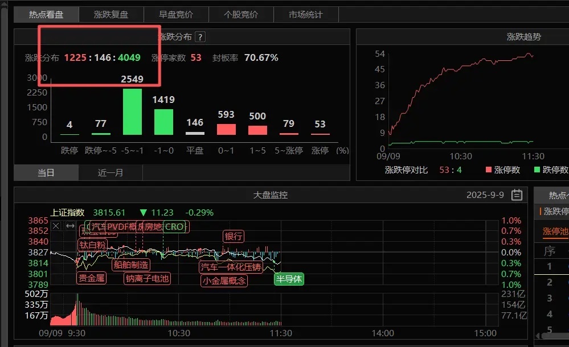Image resolution: width=569 pixels, height=347 pixels.
Task: Click the red 500 bar for 1~5
Action: coord(257,130)
